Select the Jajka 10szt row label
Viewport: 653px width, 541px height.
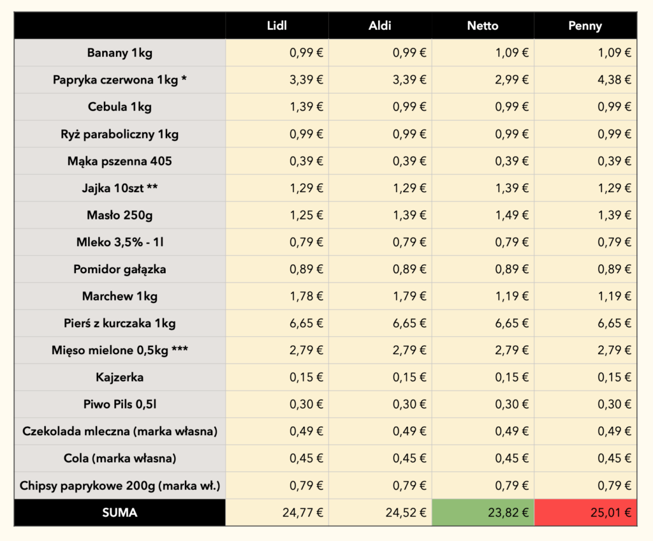click(x=120, y=188)
